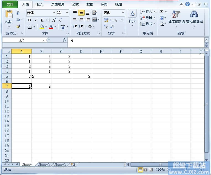211x175 pixels.
Task: Open the 对齐方式 dialog launcher
Action: [99, 33]
